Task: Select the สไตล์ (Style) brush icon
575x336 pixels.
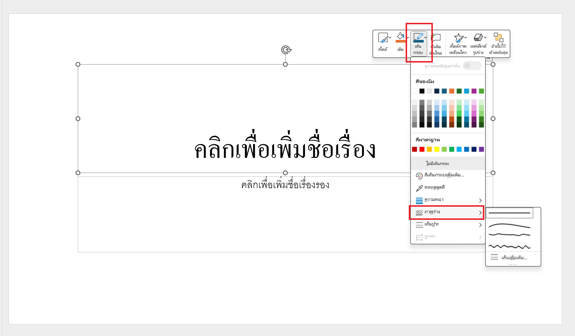Action: 383,37
